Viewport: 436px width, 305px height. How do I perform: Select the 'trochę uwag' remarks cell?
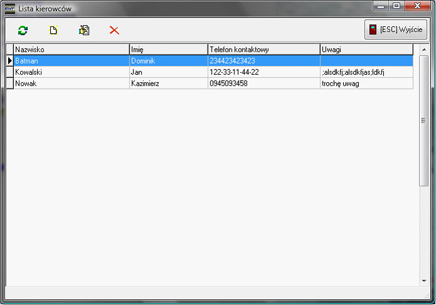pos(366,84)
